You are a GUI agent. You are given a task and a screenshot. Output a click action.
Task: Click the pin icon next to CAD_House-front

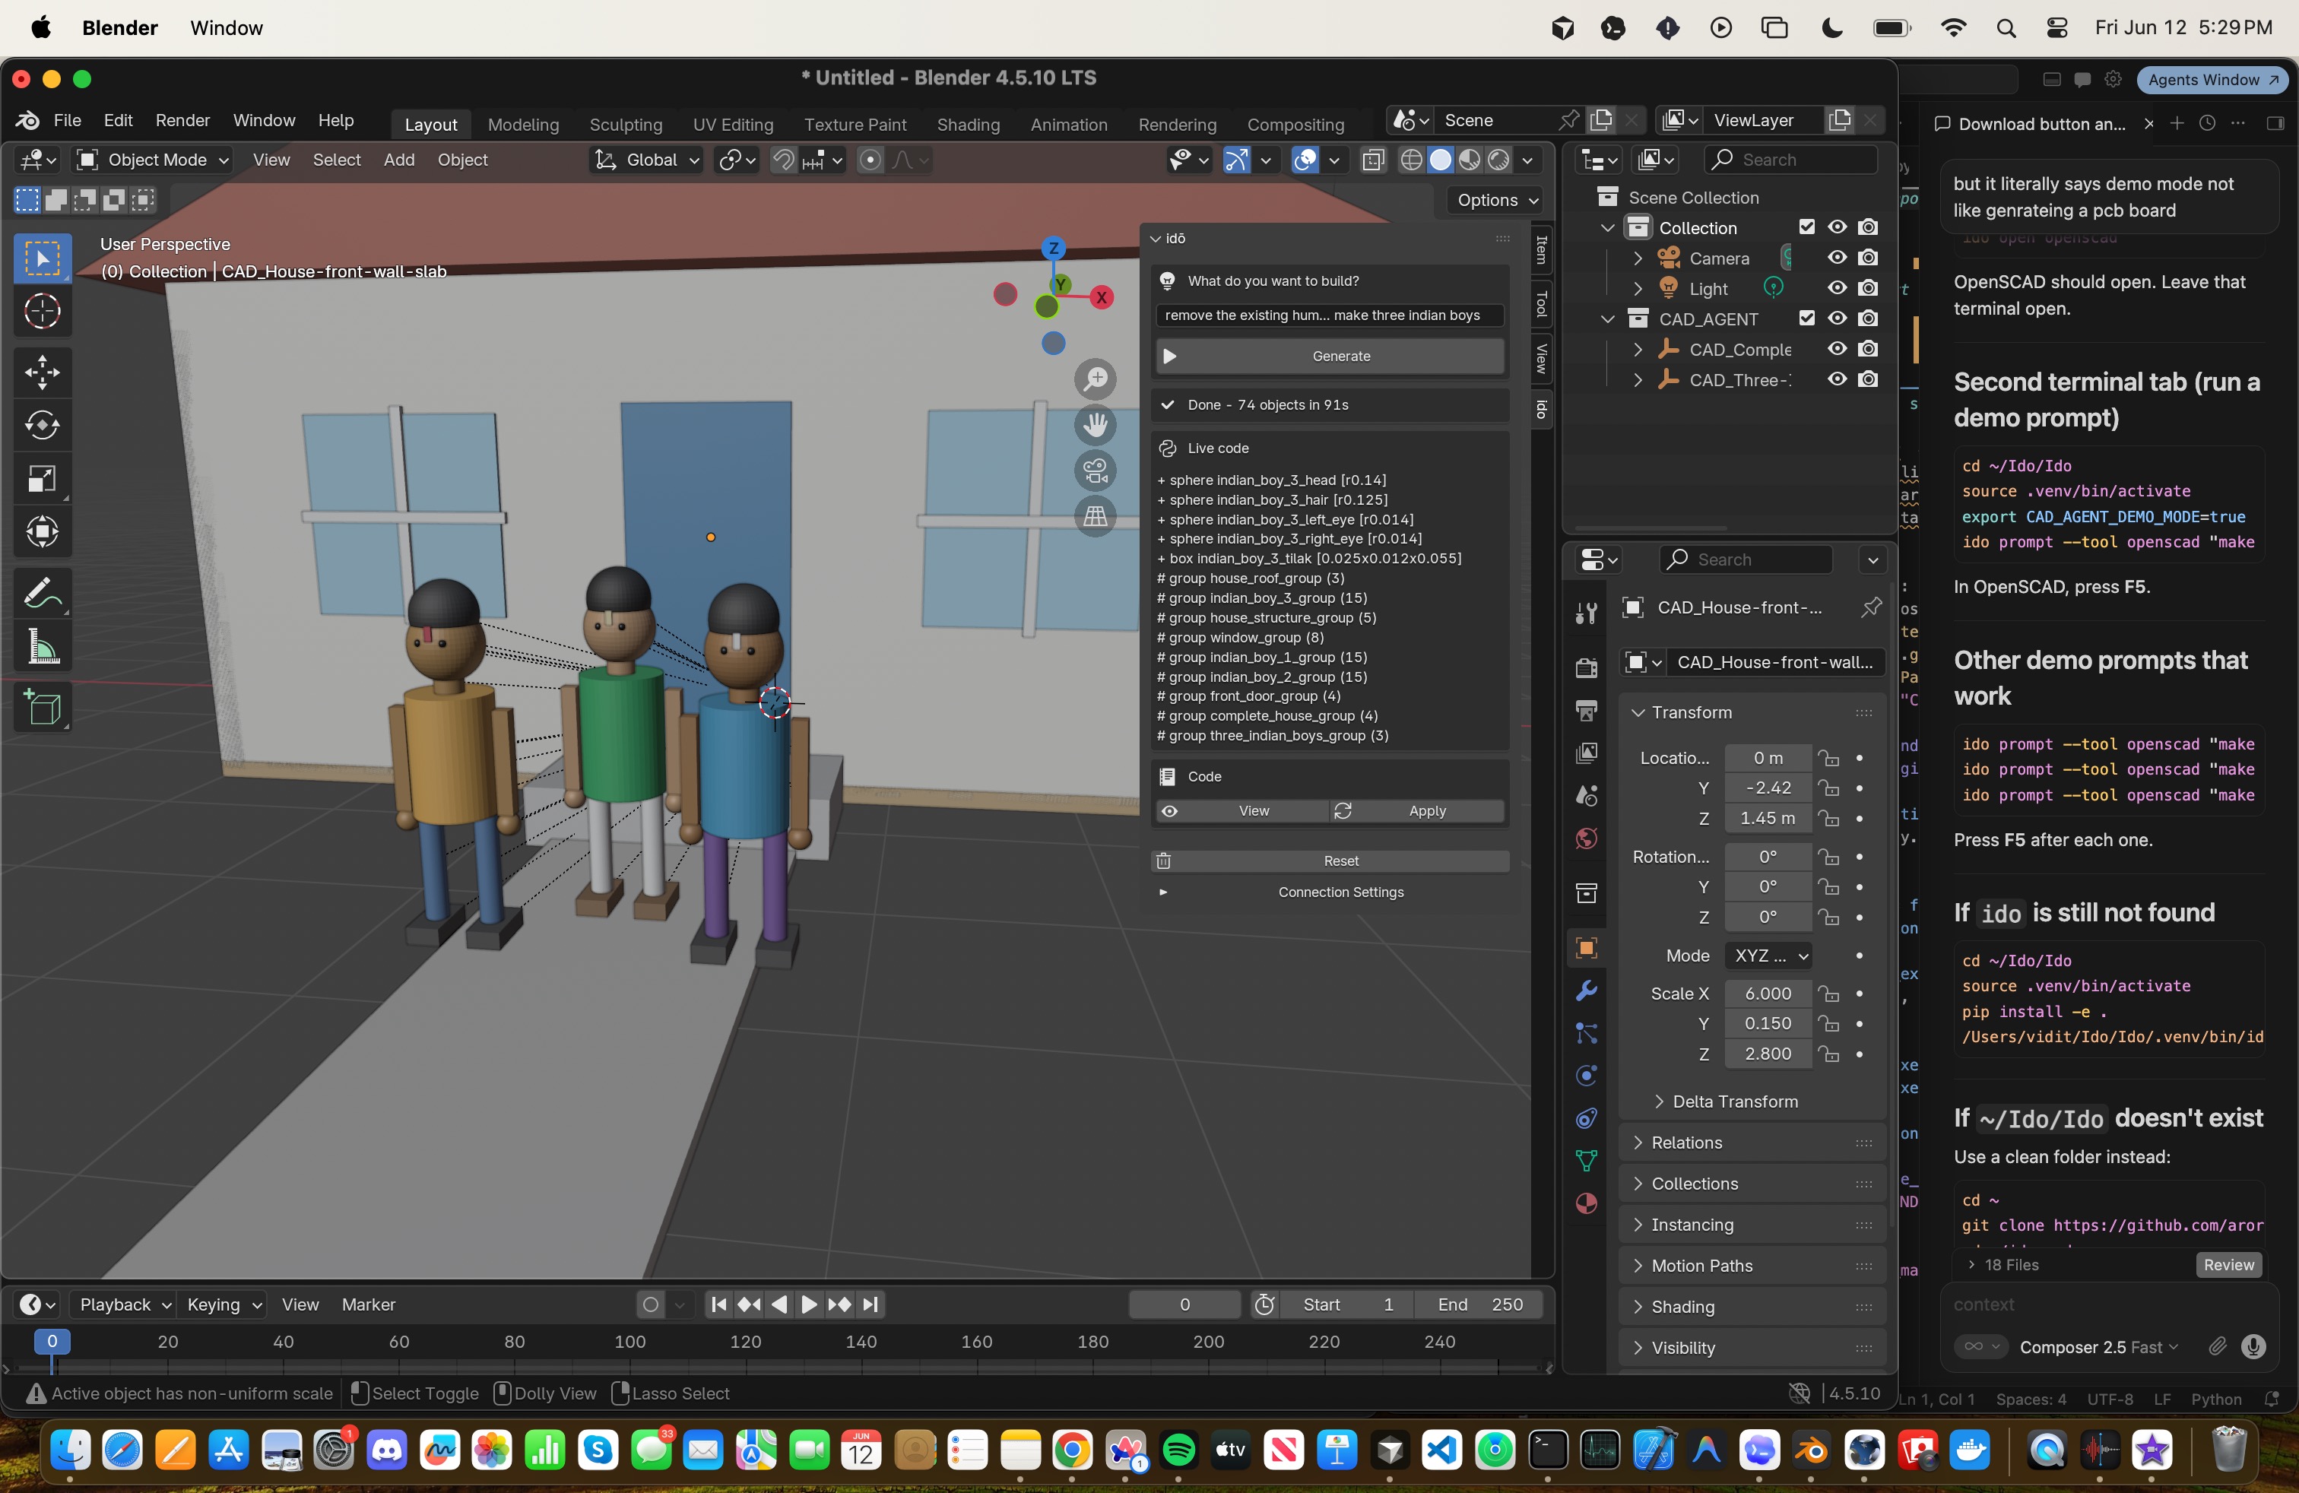click(x=1871, y=607)
